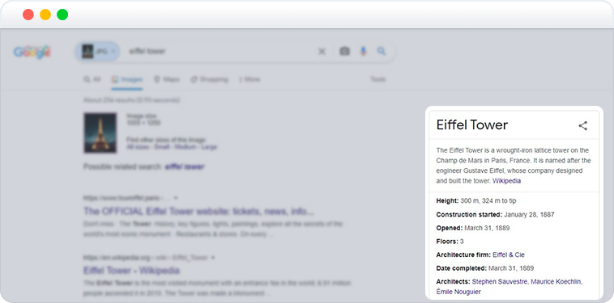Click the yellow minimize window button
Viewport: 614px width, 303px height.
click(45, 15)
